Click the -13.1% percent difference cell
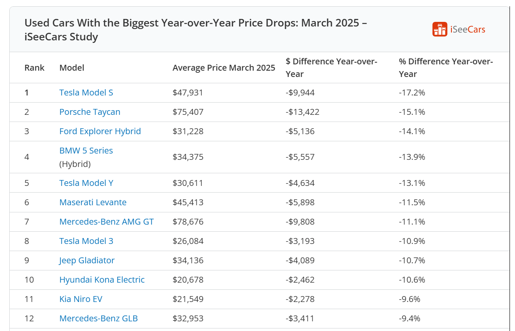 [412, 183]
